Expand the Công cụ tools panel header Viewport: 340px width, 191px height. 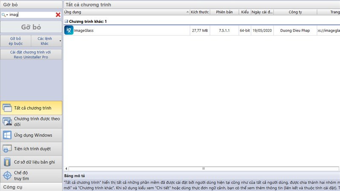point(31,187)
